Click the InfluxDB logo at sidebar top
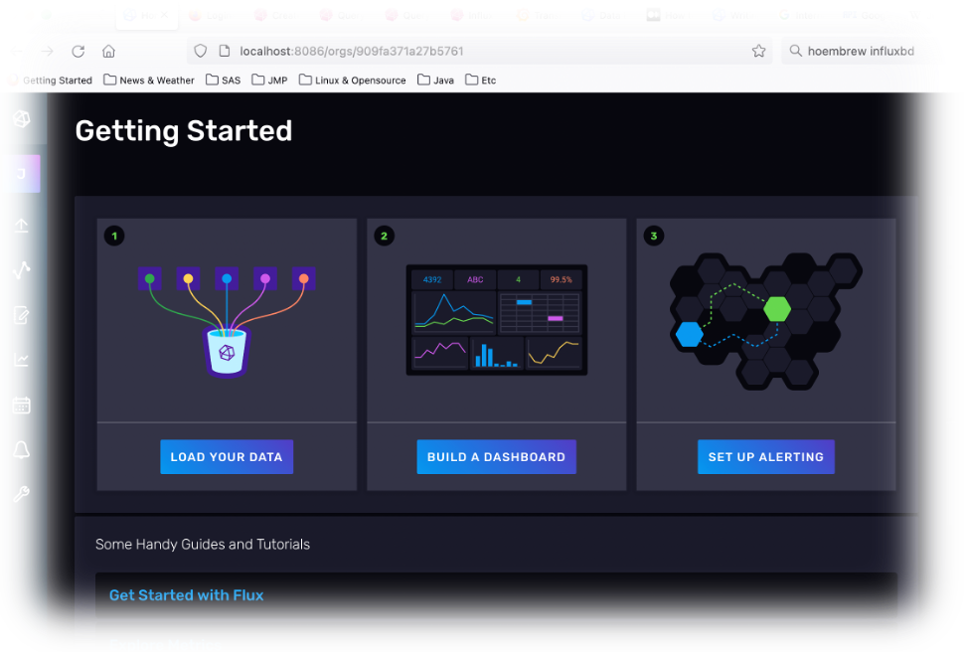 (x=21, y=118)
